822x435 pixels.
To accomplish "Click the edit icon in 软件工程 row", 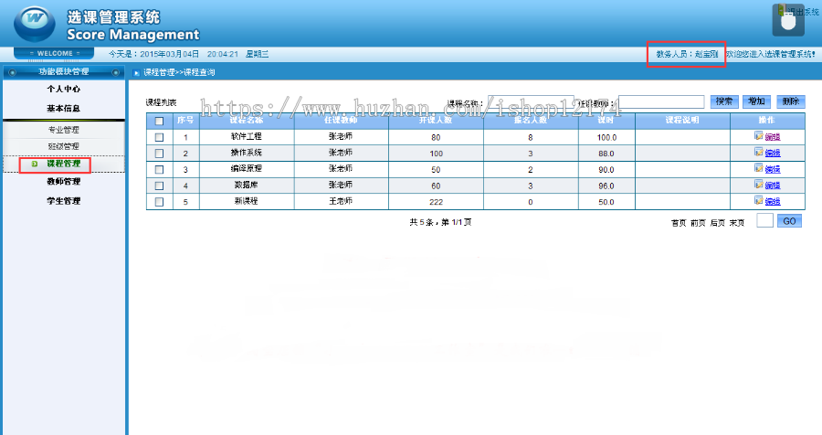I will point(759,135).
